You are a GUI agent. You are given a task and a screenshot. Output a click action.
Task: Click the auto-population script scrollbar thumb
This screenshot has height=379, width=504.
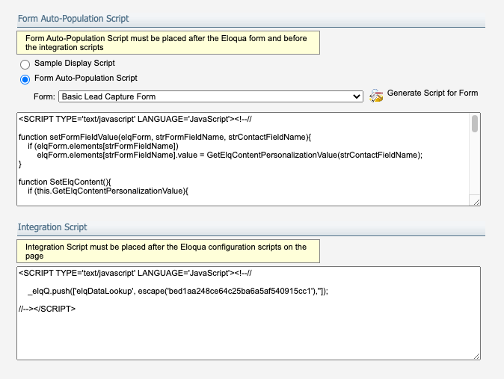point(474,124)
